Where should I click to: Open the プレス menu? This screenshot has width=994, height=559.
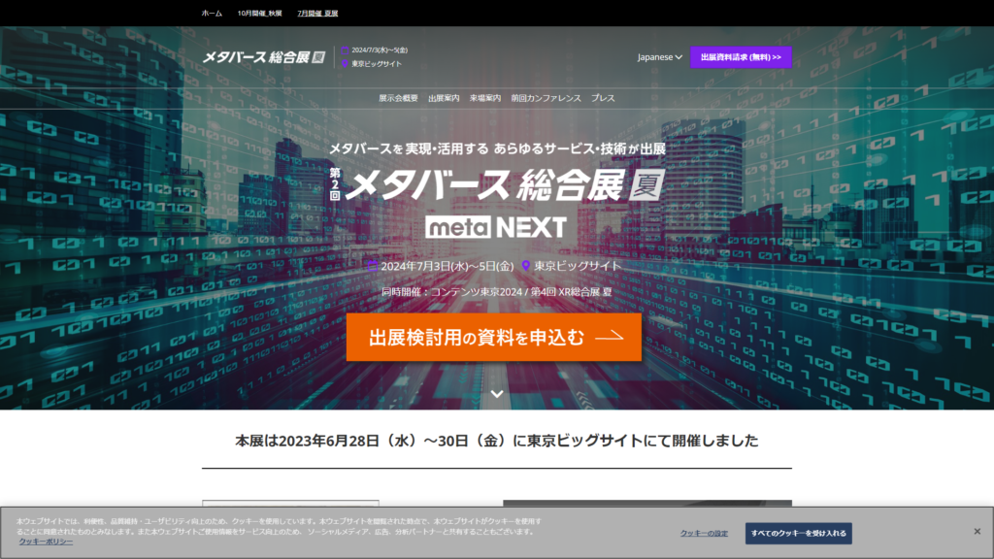point(603,98)
